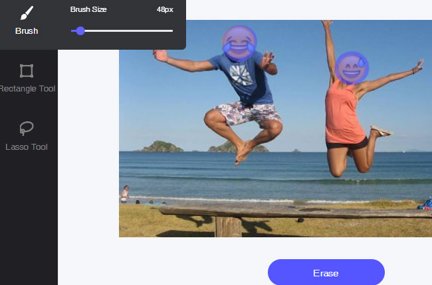Click the woman's black shorts

[x=348, y=142]
